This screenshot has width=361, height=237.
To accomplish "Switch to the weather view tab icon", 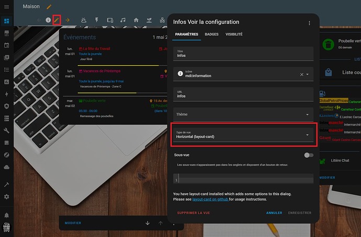I will tap(84, 20).
